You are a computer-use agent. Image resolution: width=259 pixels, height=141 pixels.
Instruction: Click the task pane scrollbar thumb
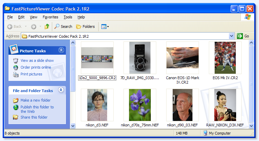click(x=73, y=68)
